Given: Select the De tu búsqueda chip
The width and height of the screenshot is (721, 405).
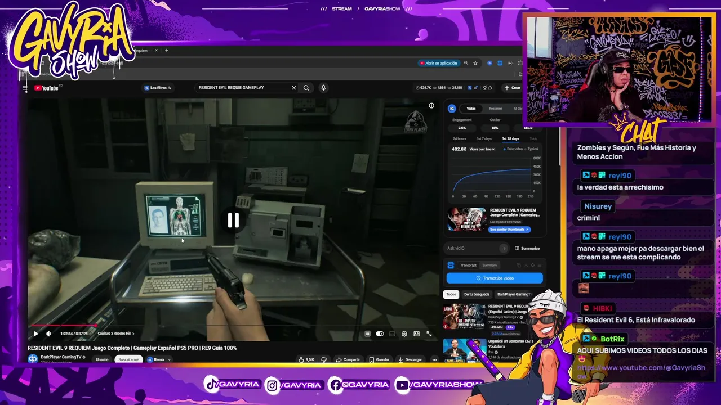Looking at the screenshot, I should tap(477, 294).
